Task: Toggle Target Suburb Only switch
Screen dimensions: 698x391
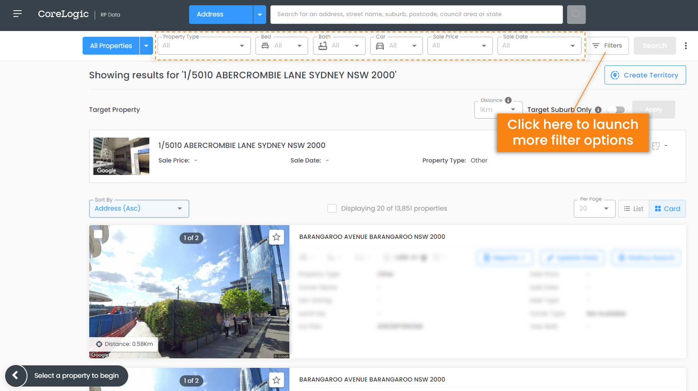Action: (x=616, y=110)
